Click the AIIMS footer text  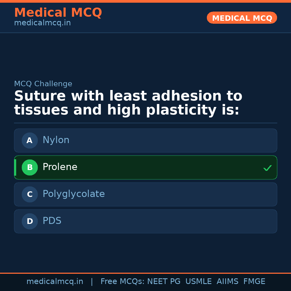pos(227,282)
